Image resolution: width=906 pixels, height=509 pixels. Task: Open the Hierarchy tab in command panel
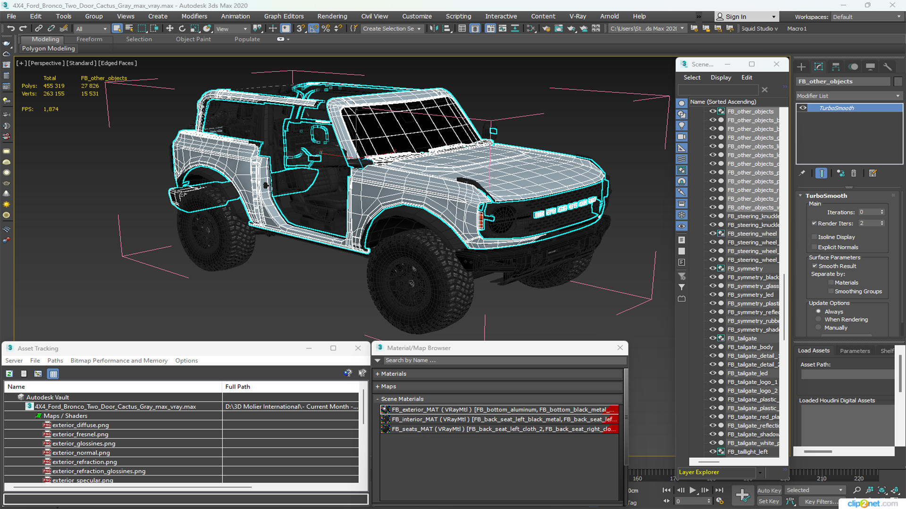(x=836, y=67)
